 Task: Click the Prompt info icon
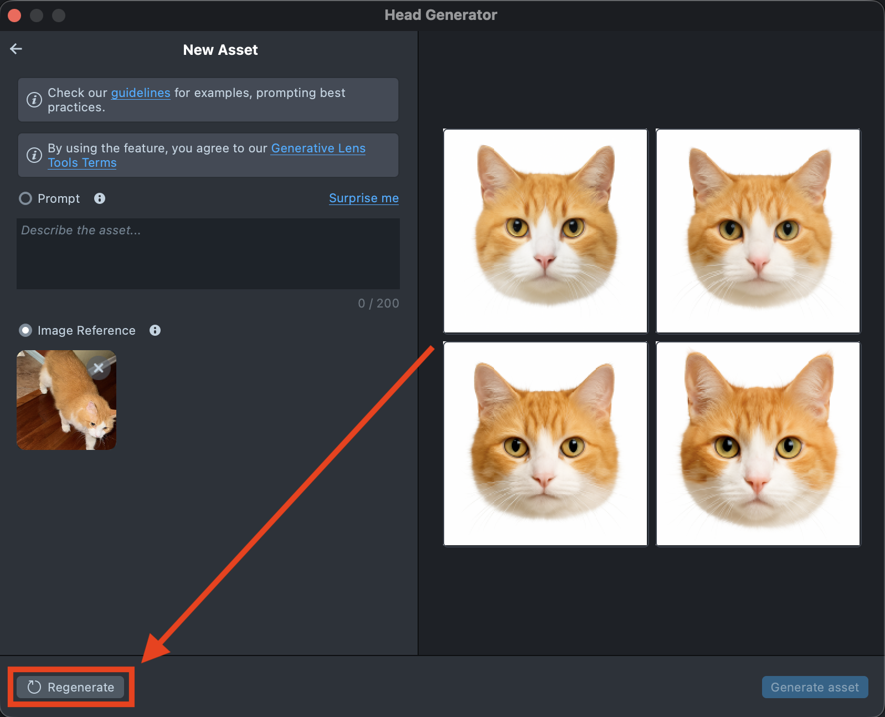pos(100,198)
